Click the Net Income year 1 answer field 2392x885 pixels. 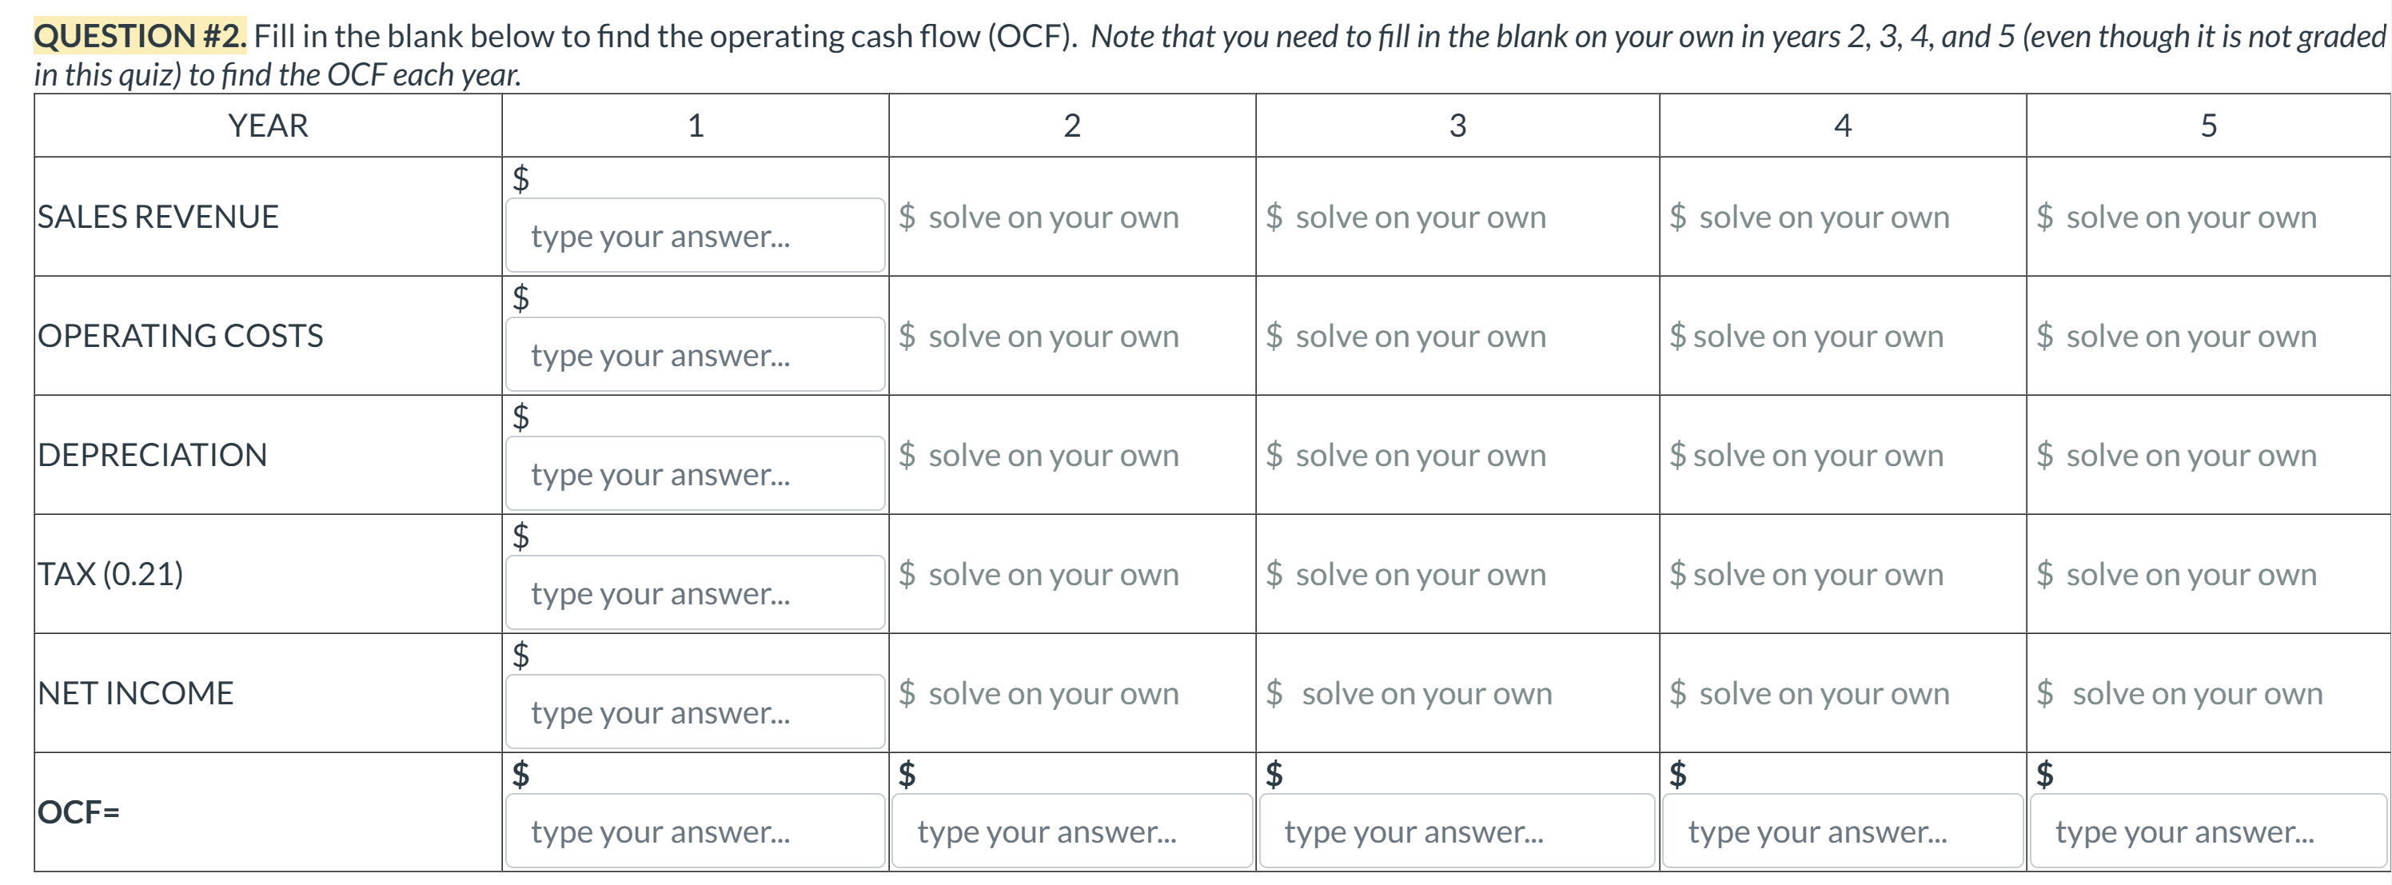[695, 711]
